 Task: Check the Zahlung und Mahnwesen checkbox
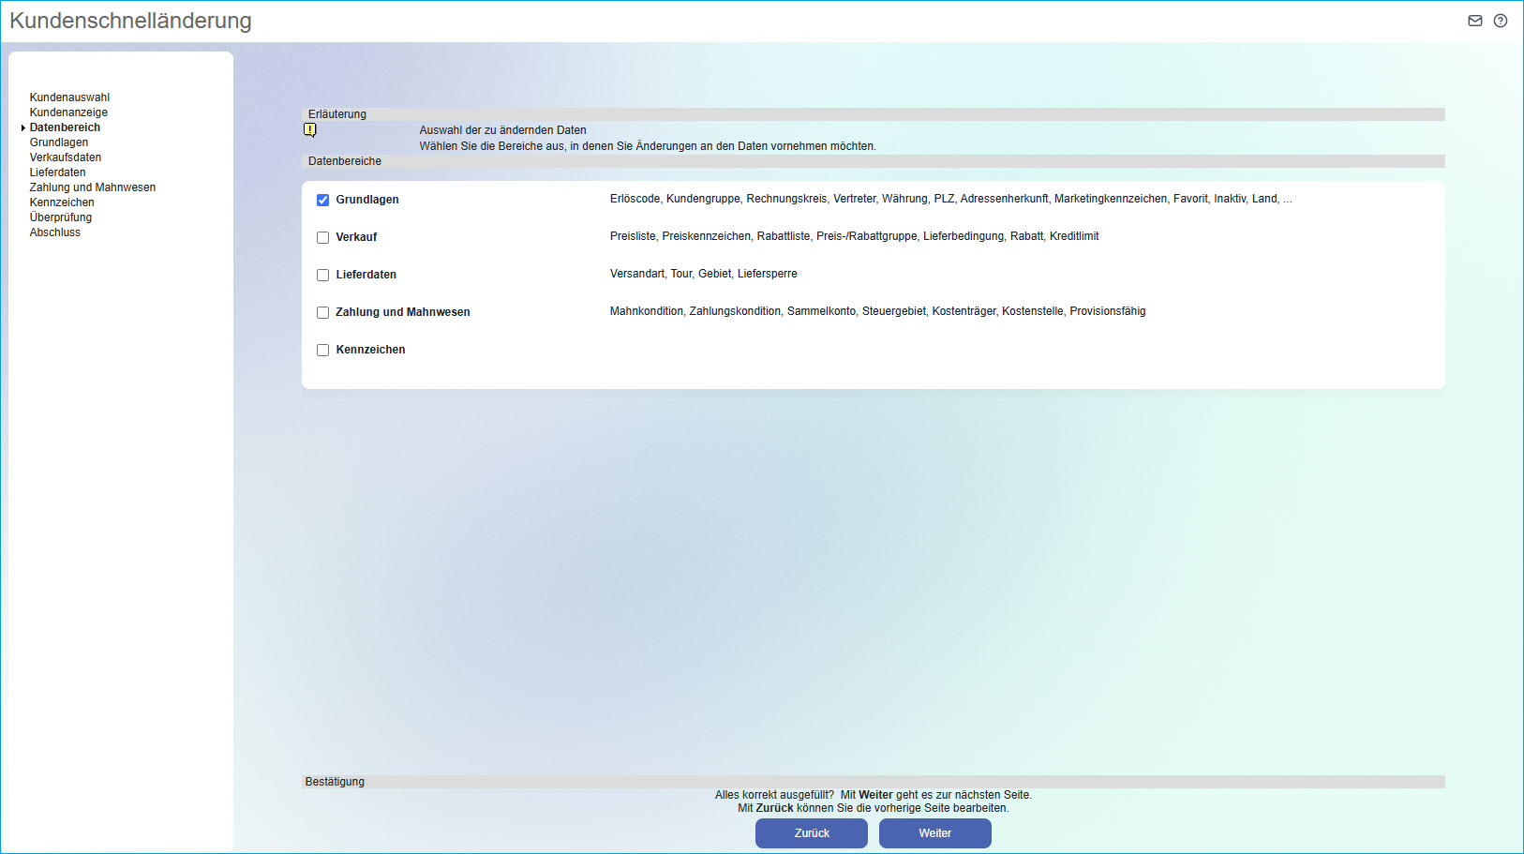(x=323, y=312)
